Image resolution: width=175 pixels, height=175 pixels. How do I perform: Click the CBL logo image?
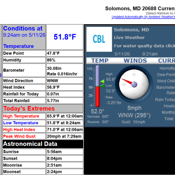tap(99, 39)
